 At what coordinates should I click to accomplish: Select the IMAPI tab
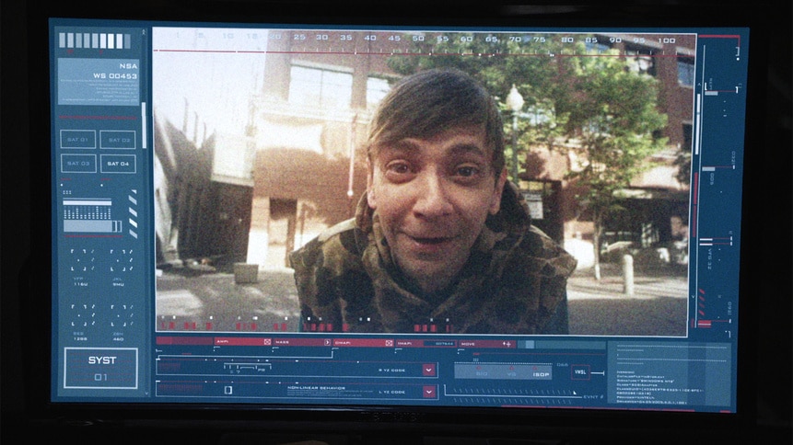(x=425, y=344)
